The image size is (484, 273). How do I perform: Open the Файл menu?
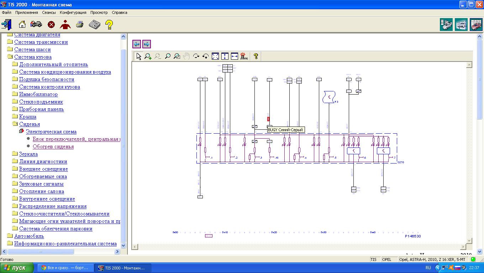(x=6, y=12)
